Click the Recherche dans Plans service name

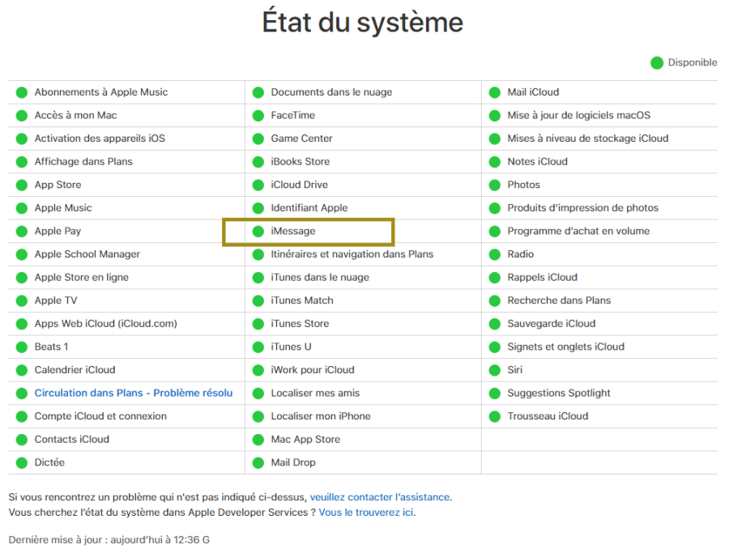click(x=559, y=300)
